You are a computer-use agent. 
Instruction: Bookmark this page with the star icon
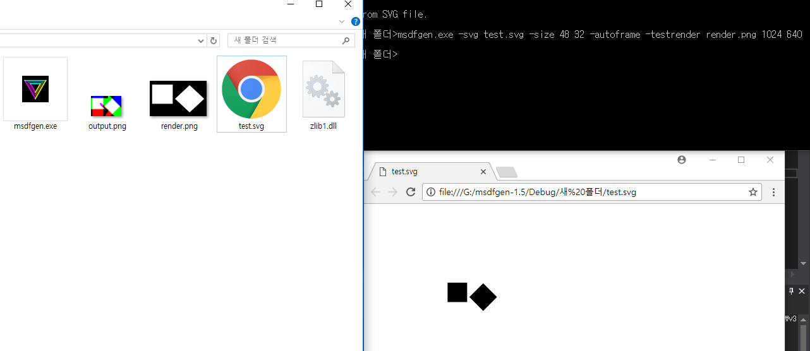753,192
